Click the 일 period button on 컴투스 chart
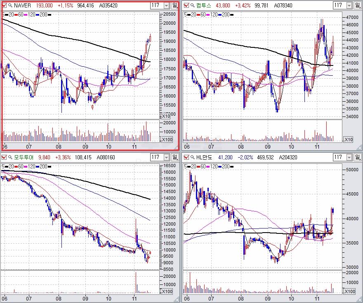This screenshot has width=363, height=303. point(357,6)
